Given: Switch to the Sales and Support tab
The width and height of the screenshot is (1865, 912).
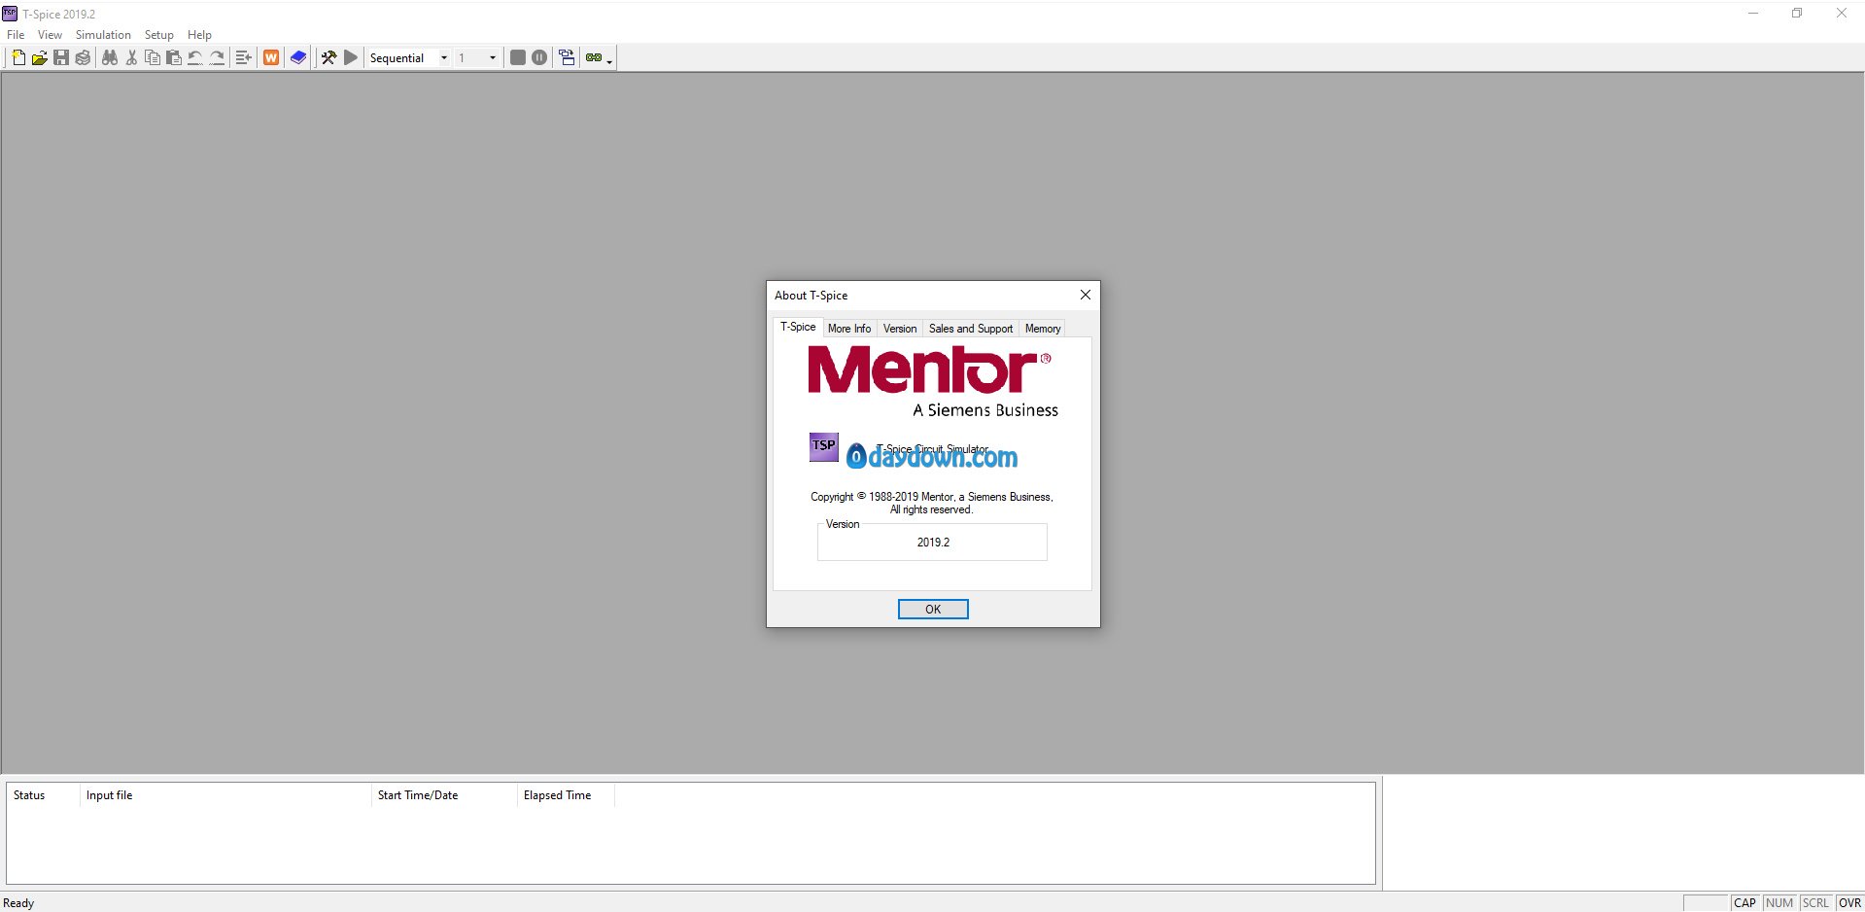Looking at the screenshot, I should pos(971,329).
